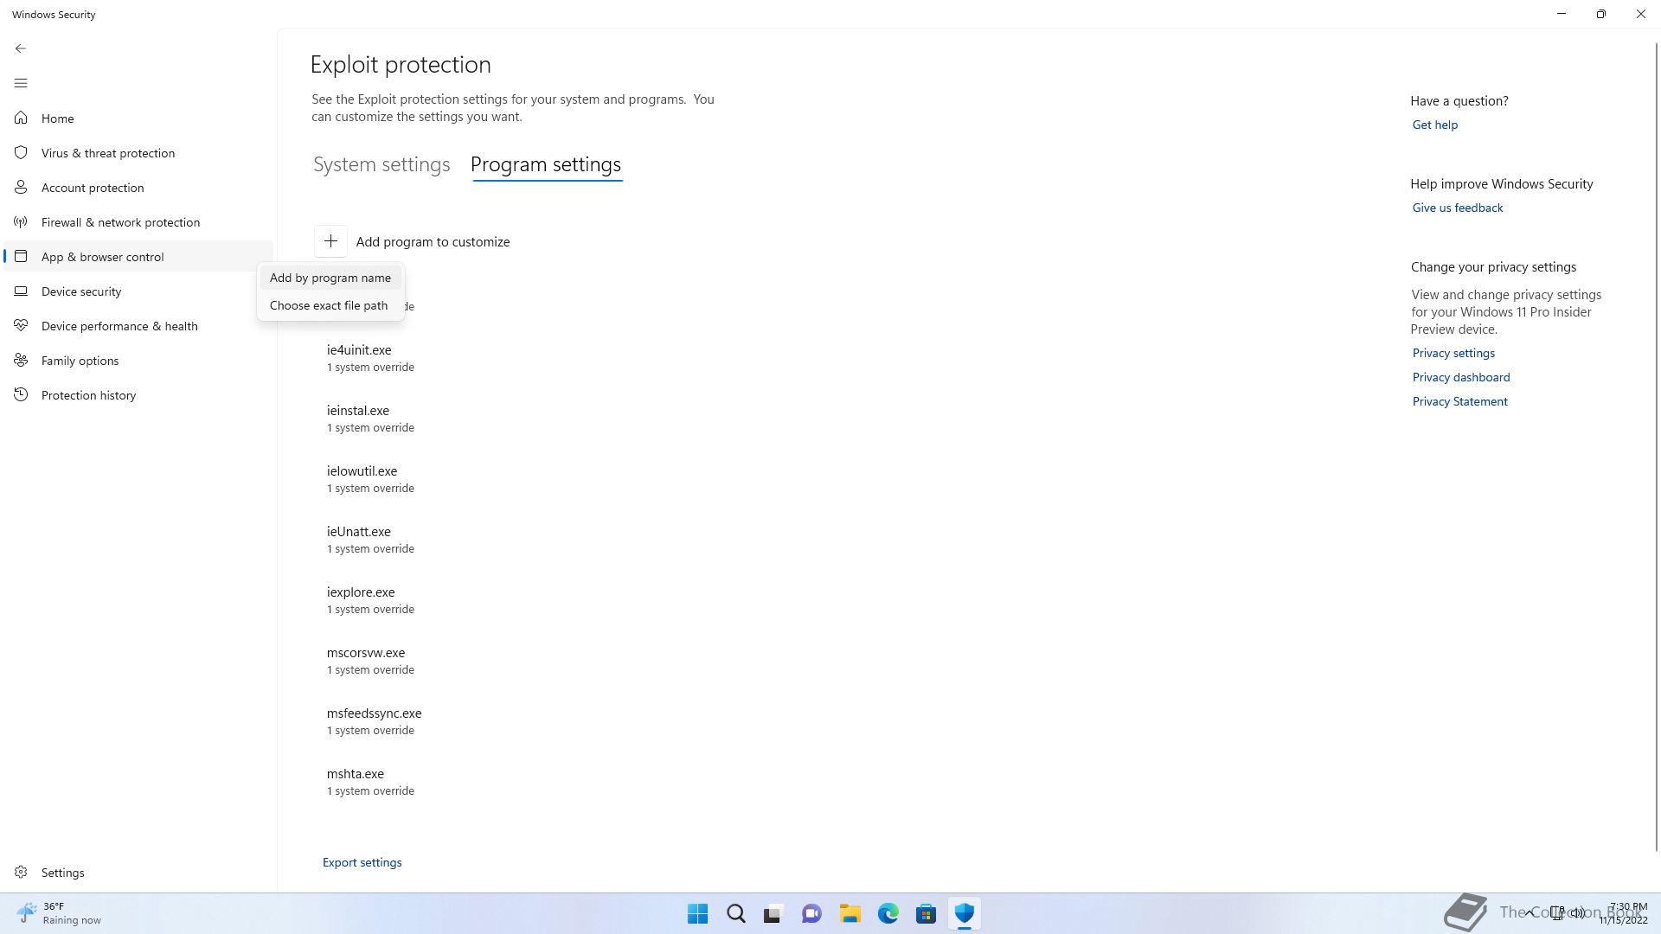The height and width of the screenshot is (934, 1661).
Task: Click the Protection history clock icon
Action: pos(21,394)
